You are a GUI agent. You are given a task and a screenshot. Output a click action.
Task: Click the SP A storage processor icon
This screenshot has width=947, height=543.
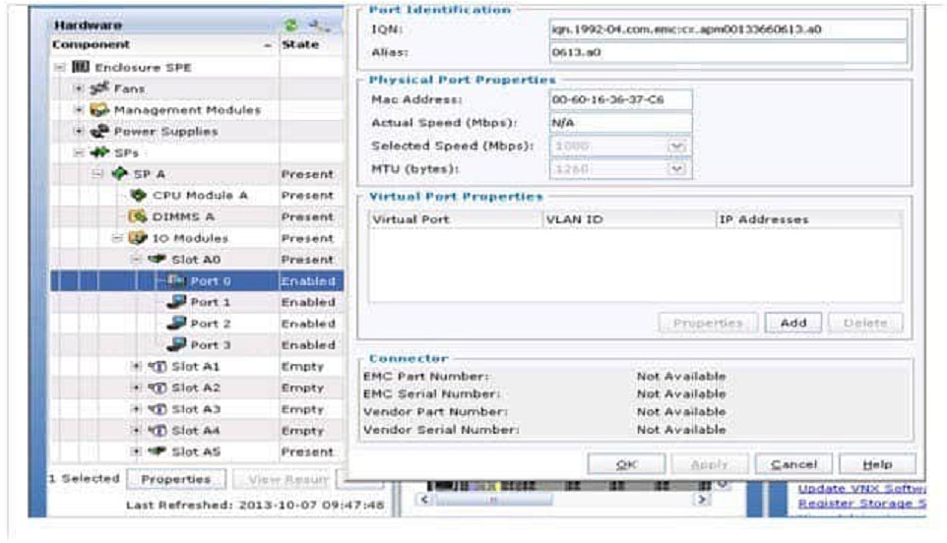pyautogui.click(x=120, y=174)
